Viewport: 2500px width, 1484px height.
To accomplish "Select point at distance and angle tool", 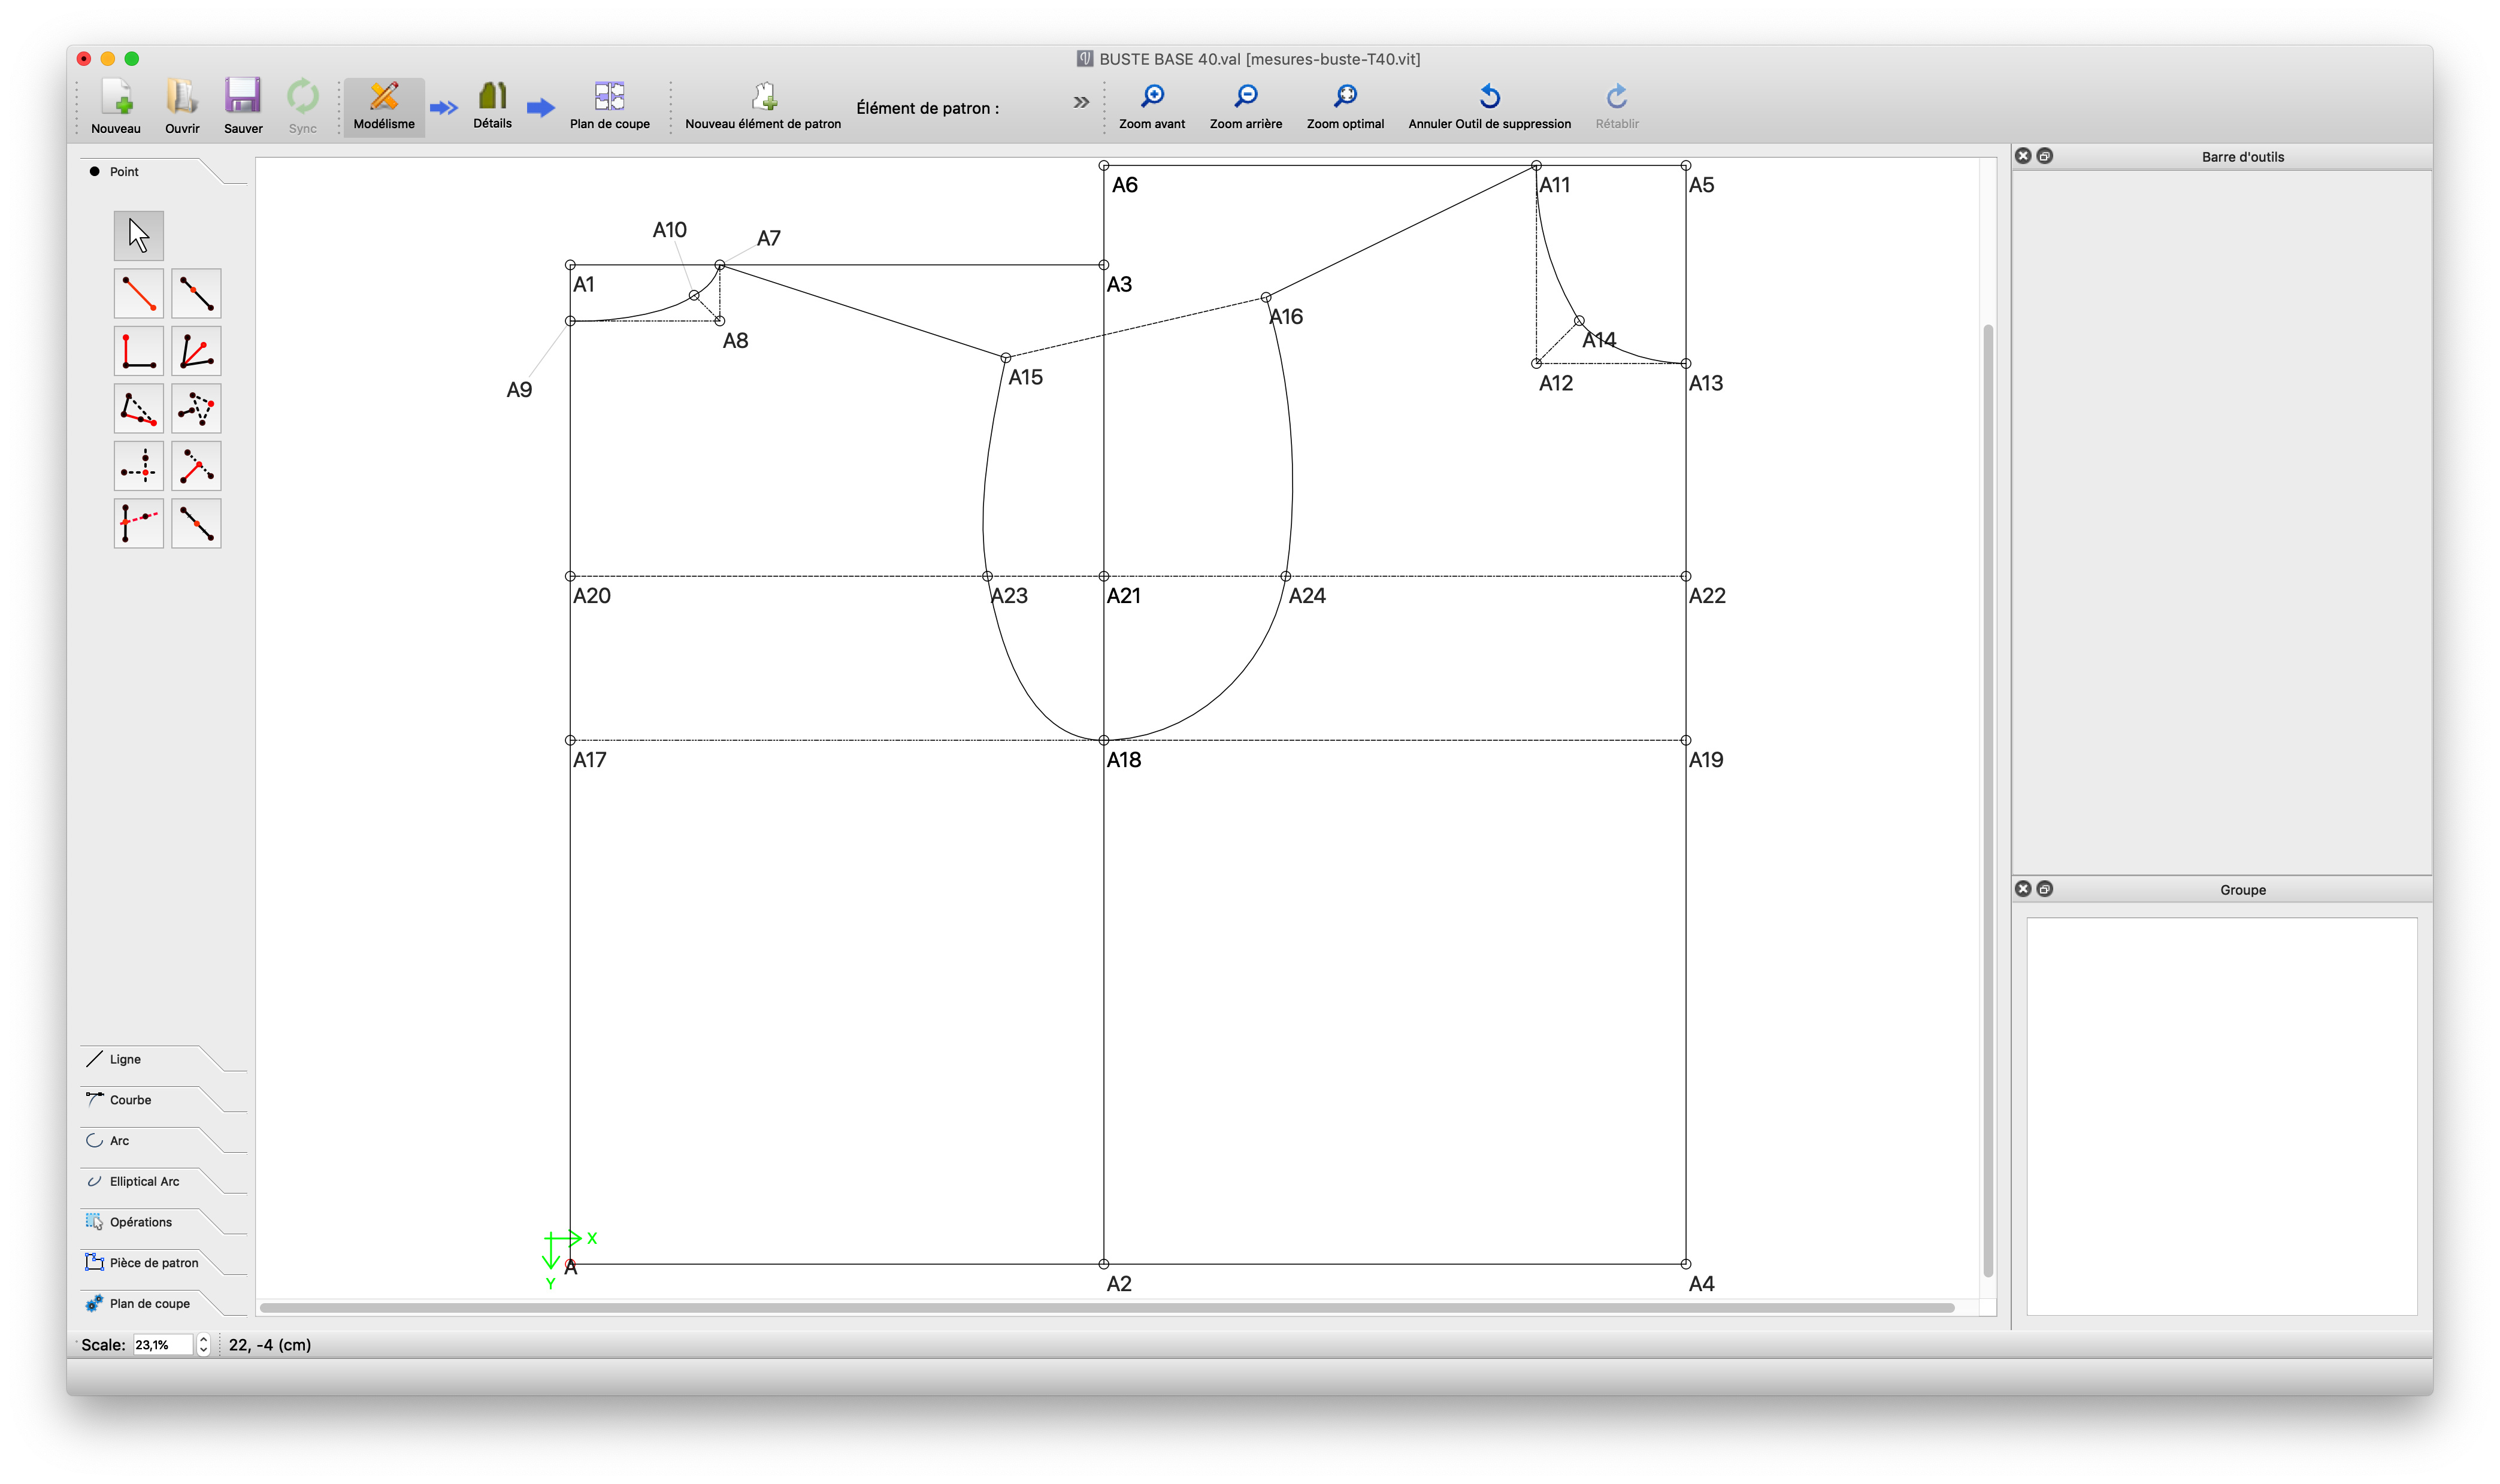I will point(138,294).
